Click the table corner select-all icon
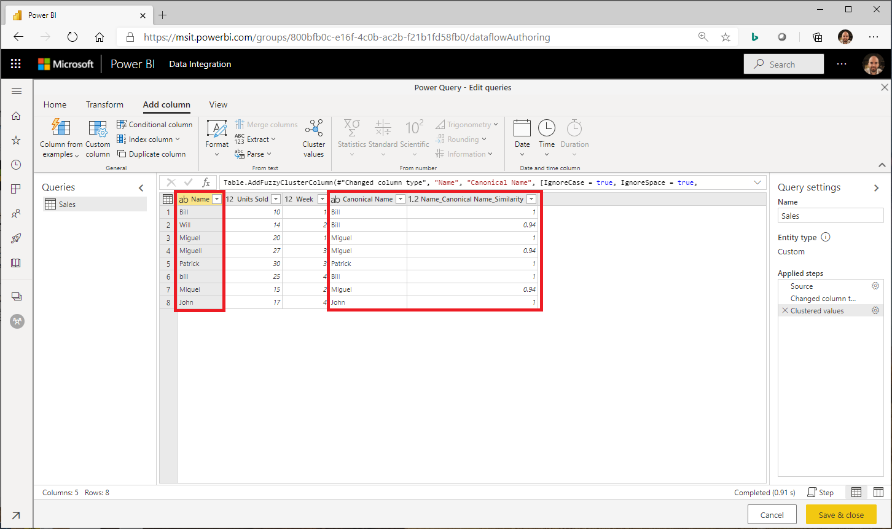This screenshot has width=892, height=529. pos(167,199)
